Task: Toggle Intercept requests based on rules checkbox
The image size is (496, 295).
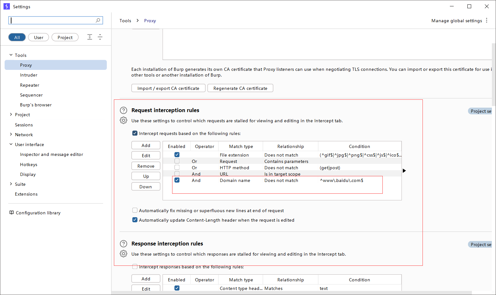Action: coord(135,133)
